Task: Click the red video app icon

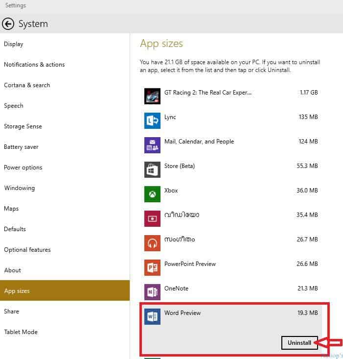Action: 152,218
